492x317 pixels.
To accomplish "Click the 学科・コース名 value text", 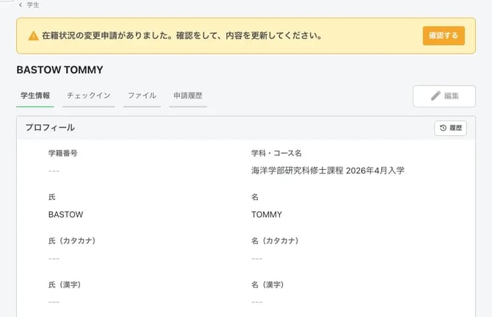I will coord(328,171).
